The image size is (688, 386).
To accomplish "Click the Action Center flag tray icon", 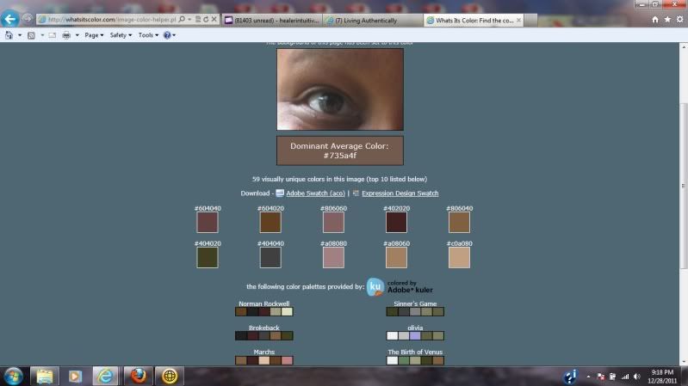I will [x=601, y=377].
